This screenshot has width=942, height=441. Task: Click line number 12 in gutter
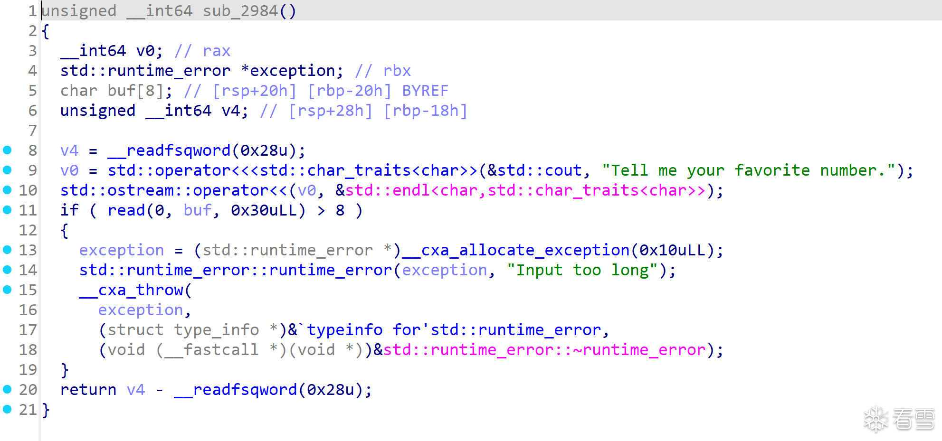[x=28, y=230]
